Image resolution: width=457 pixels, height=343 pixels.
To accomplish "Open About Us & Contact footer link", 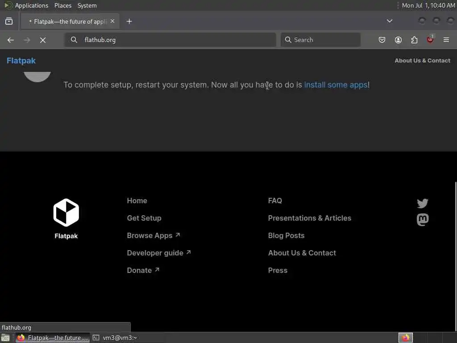I will (302, 253).
